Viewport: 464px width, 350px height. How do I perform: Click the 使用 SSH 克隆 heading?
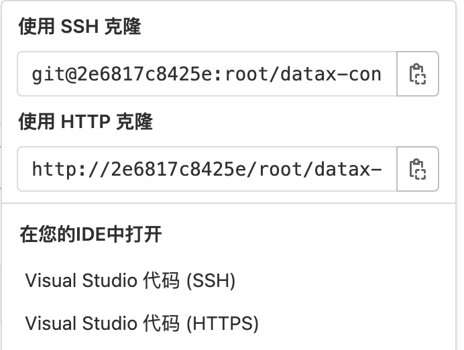coord(80,26)
